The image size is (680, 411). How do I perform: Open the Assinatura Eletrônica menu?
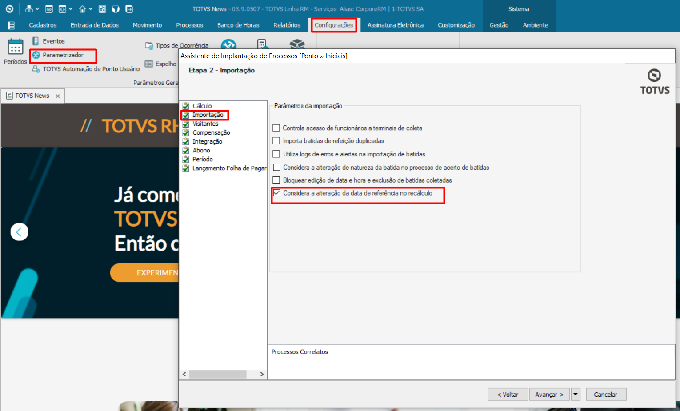(396, 25)
